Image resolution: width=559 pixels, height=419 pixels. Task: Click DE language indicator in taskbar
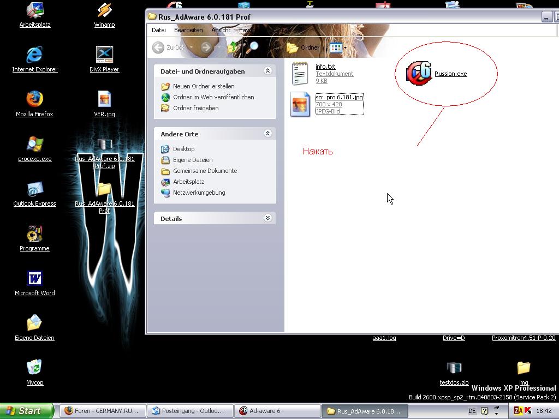click(x=472, y=411)
